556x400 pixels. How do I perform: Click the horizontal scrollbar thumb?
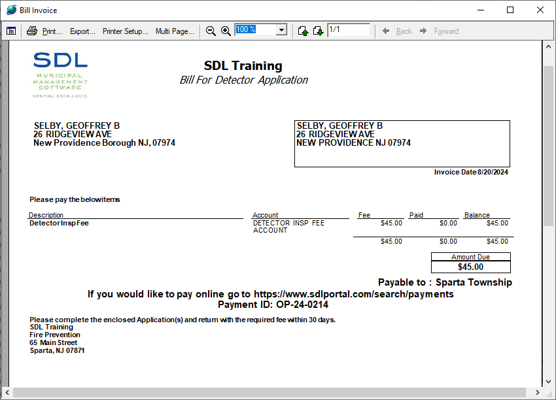tap(269, 392)
